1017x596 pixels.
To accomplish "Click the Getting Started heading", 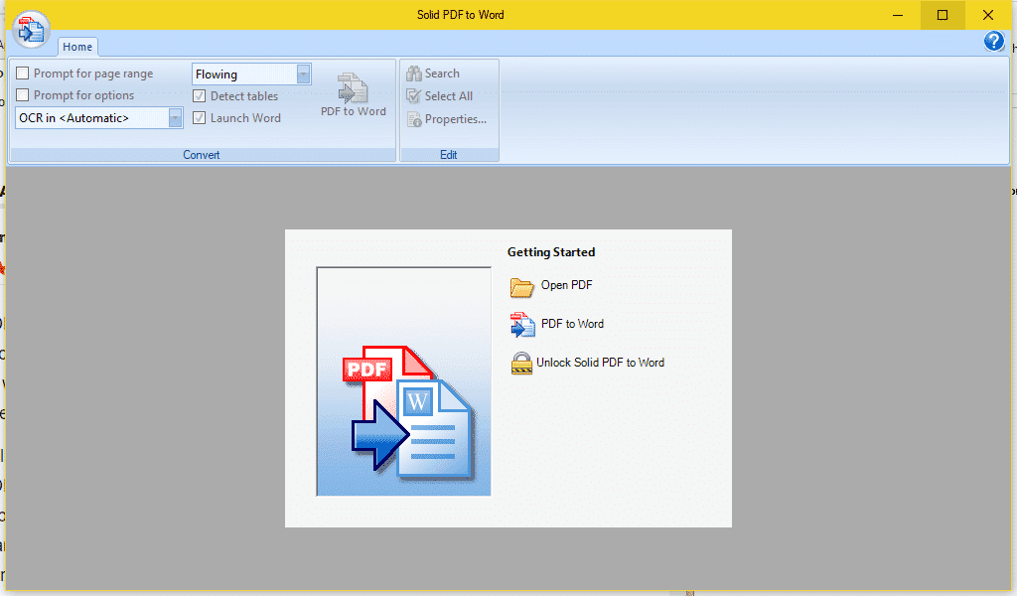I will click(x=550, y=252).
